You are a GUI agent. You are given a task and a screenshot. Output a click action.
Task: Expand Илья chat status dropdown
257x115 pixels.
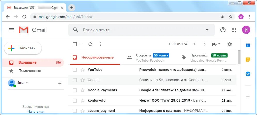coord(27,83)
